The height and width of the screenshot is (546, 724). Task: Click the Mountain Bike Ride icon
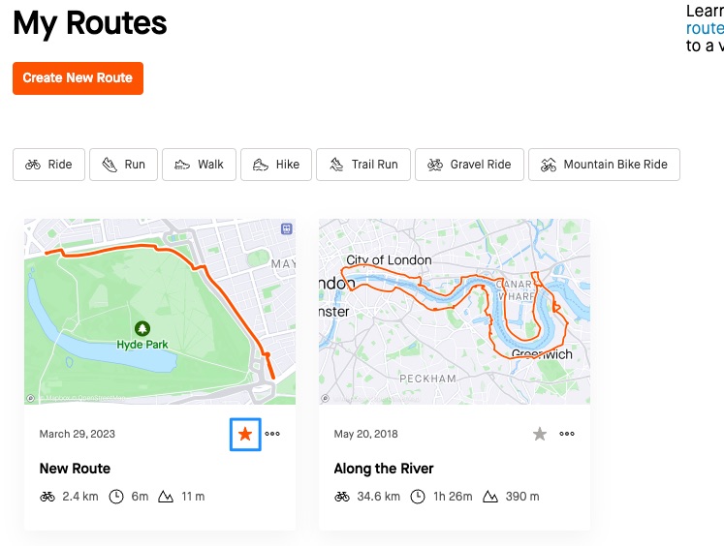pos(549,165)
